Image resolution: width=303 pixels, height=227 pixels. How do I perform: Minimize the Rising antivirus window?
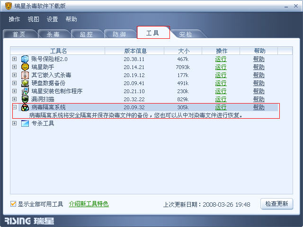286,6
